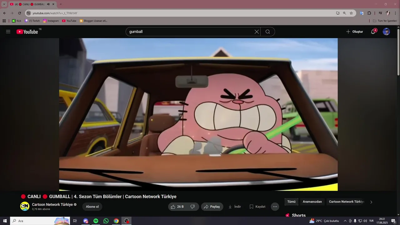Click the YouTube search input field

pyautogui.click(x=191, y=32)
